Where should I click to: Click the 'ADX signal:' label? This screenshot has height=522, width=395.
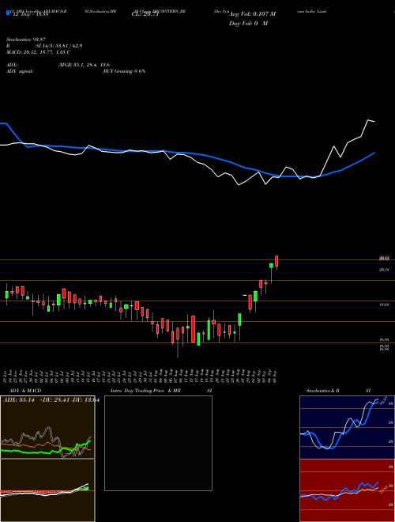tap(20, 71)
